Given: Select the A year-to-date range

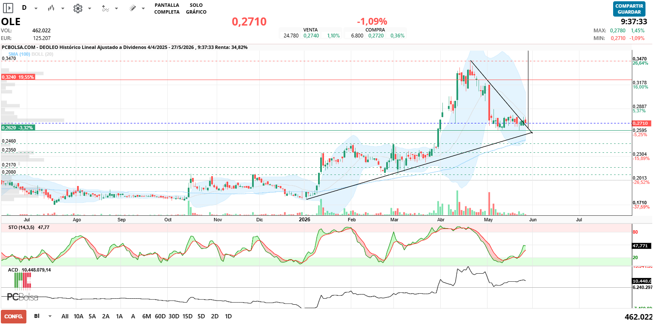Looking at the screenshot, I should tap(133, 316).
